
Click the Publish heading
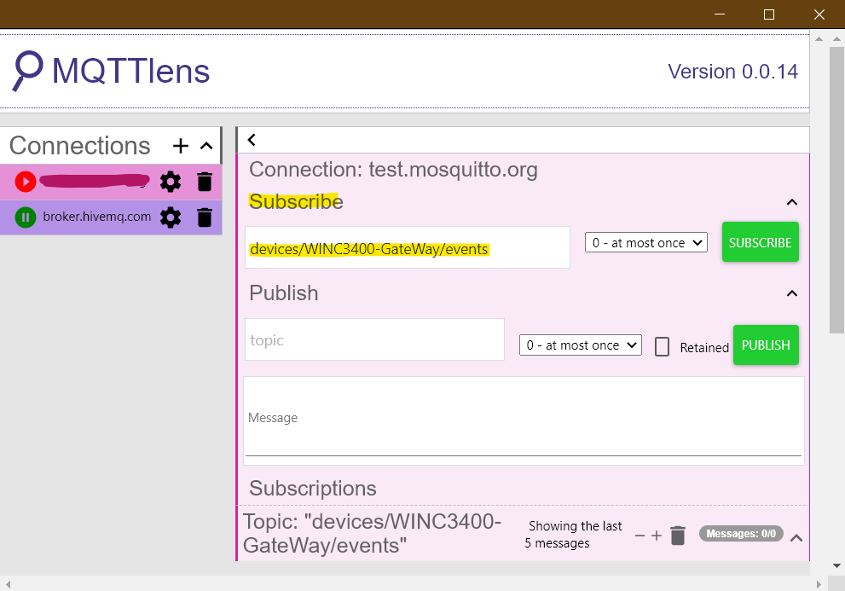283,293
